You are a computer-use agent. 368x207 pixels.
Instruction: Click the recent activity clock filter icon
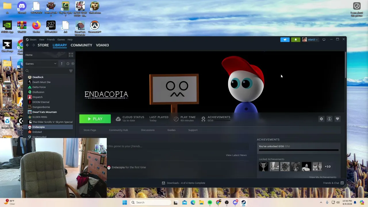coord(68,64)
